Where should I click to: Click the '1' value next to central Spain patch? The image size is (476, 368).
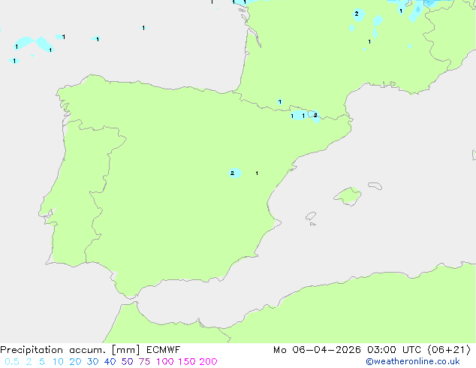[257, 173]
